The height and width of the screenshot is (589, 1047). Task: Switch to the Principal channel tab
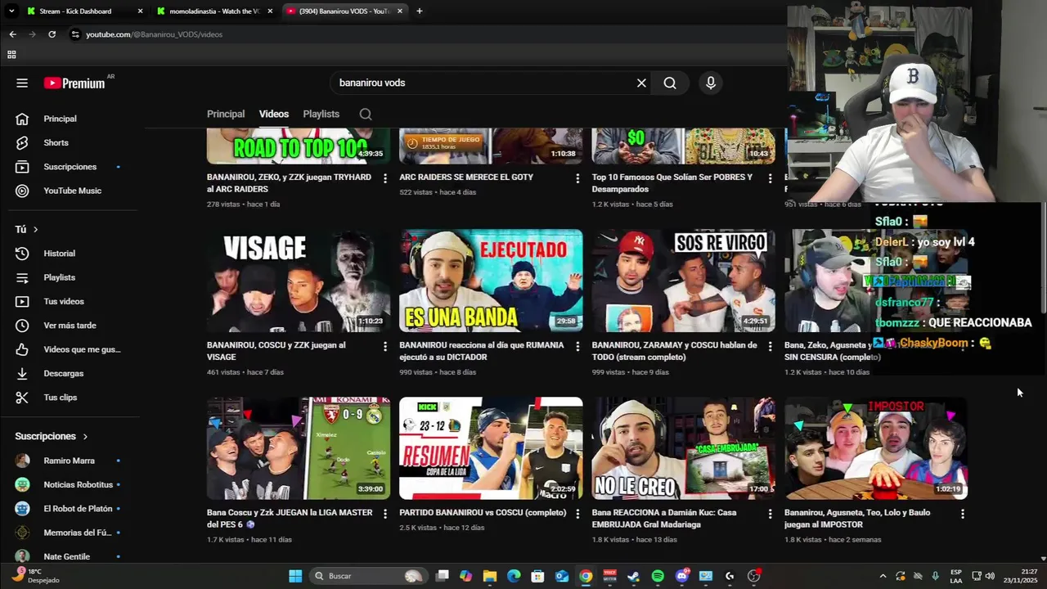coord(226,115)
